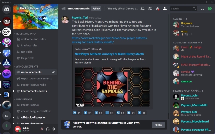Viewport: 215px width, 134px height.
Task: Open the SS server icon
Action: pos(7,116)
